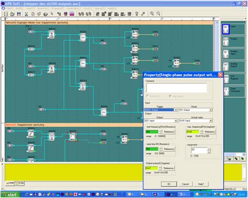
Task: Open the Trigger dropdown
Action: click(x=176, y=110)
